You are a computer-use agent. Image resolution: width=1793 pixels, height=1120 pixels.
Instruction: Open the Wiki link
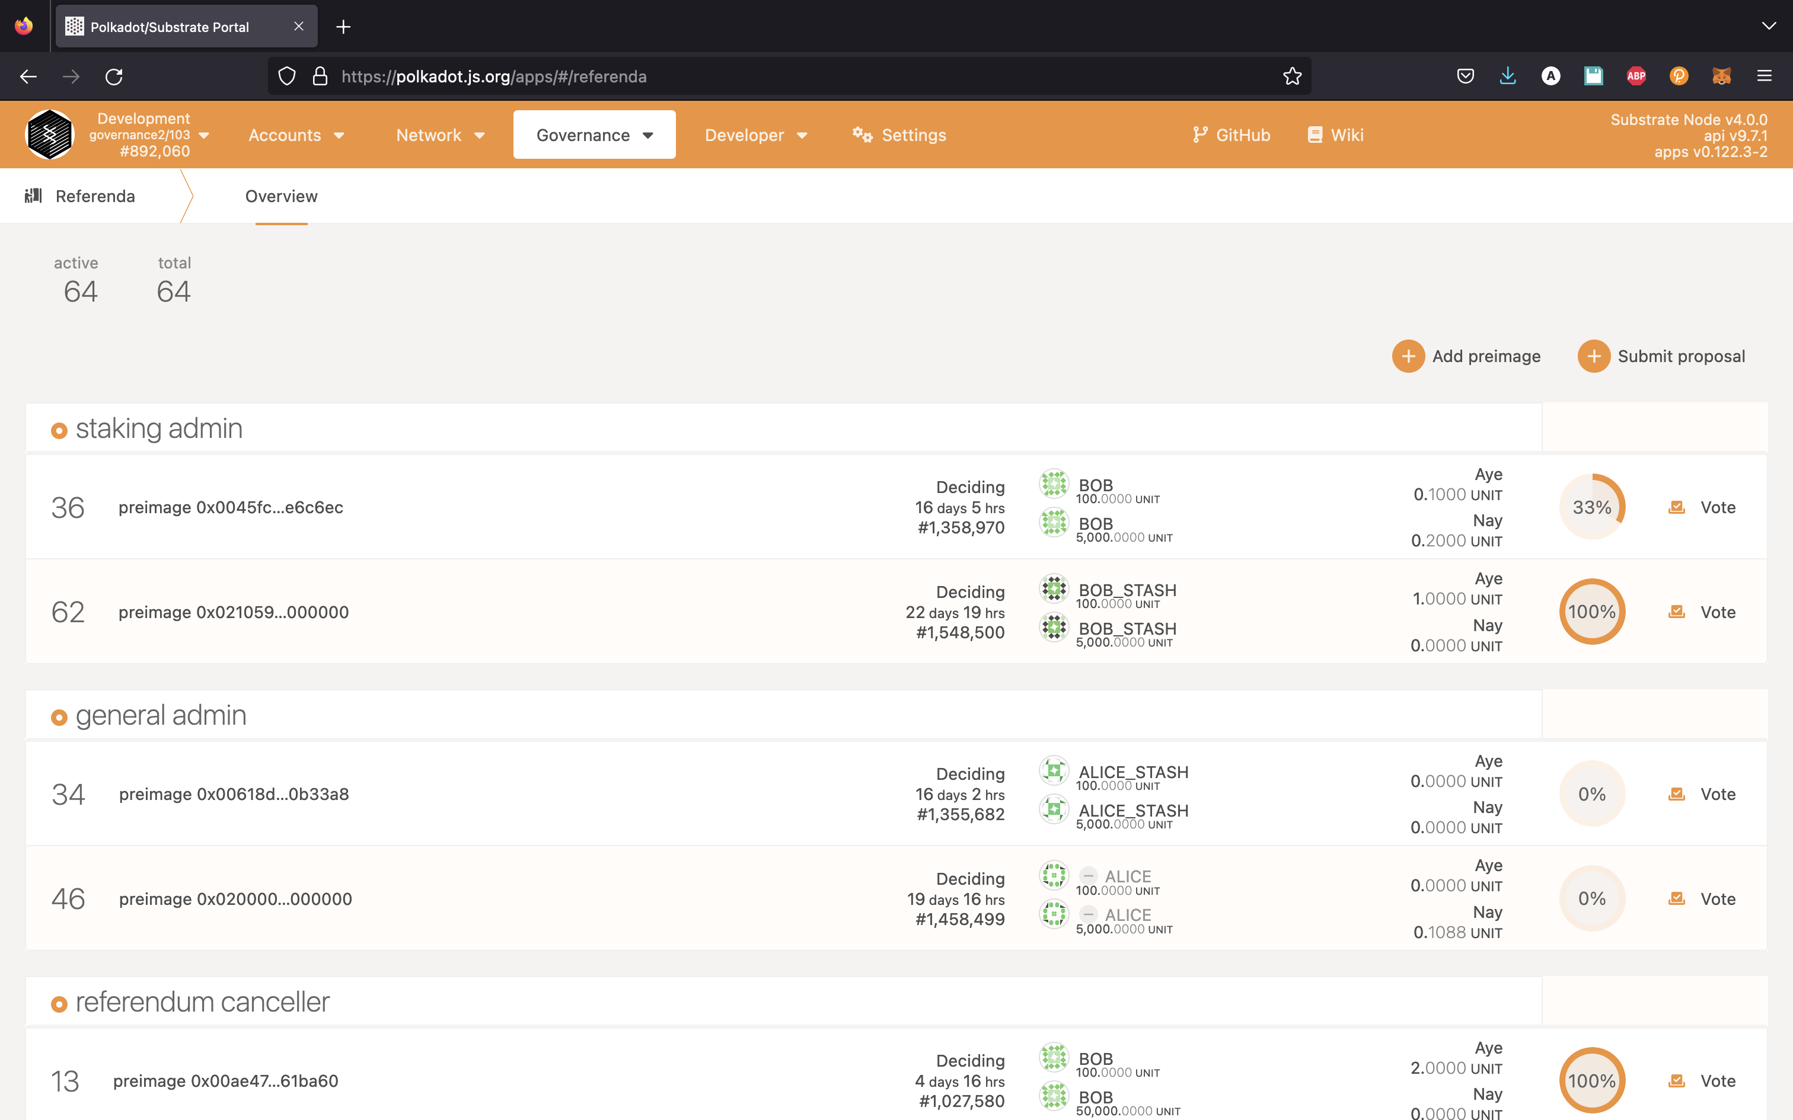(1335, 135)
